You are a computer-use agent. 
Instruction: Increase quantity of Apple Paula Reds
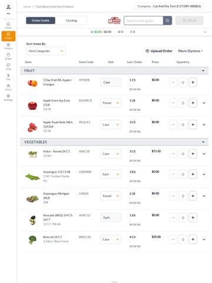tap(193, 124)
